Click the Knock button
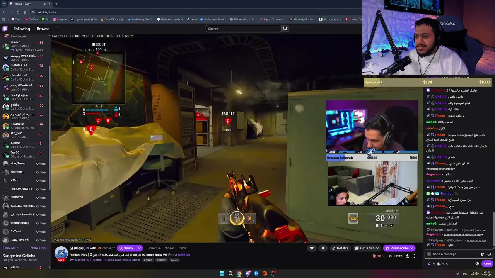 click(x=126, y=248)
